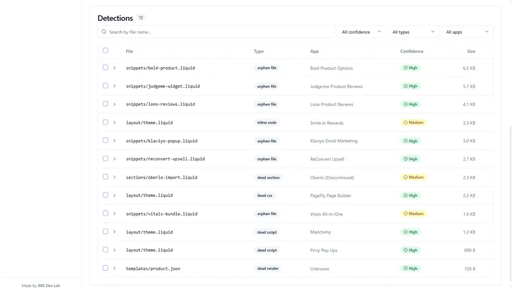Click High badge for Bold Product Options
The image size is (512, 288).
pos(411,68)
